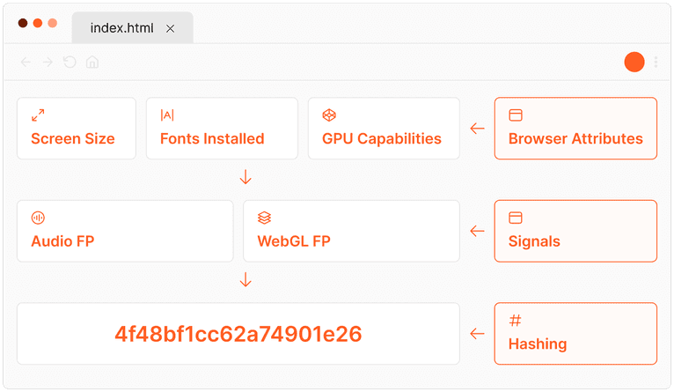The image size is (674, 392).
Task: Reload the page with refresh icon
Action: point(70,63)
